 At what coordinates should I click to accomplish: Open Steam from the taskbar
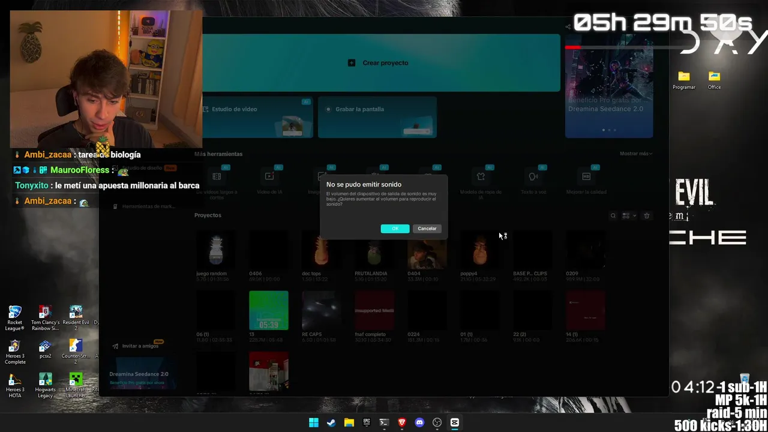click(331, 422)
